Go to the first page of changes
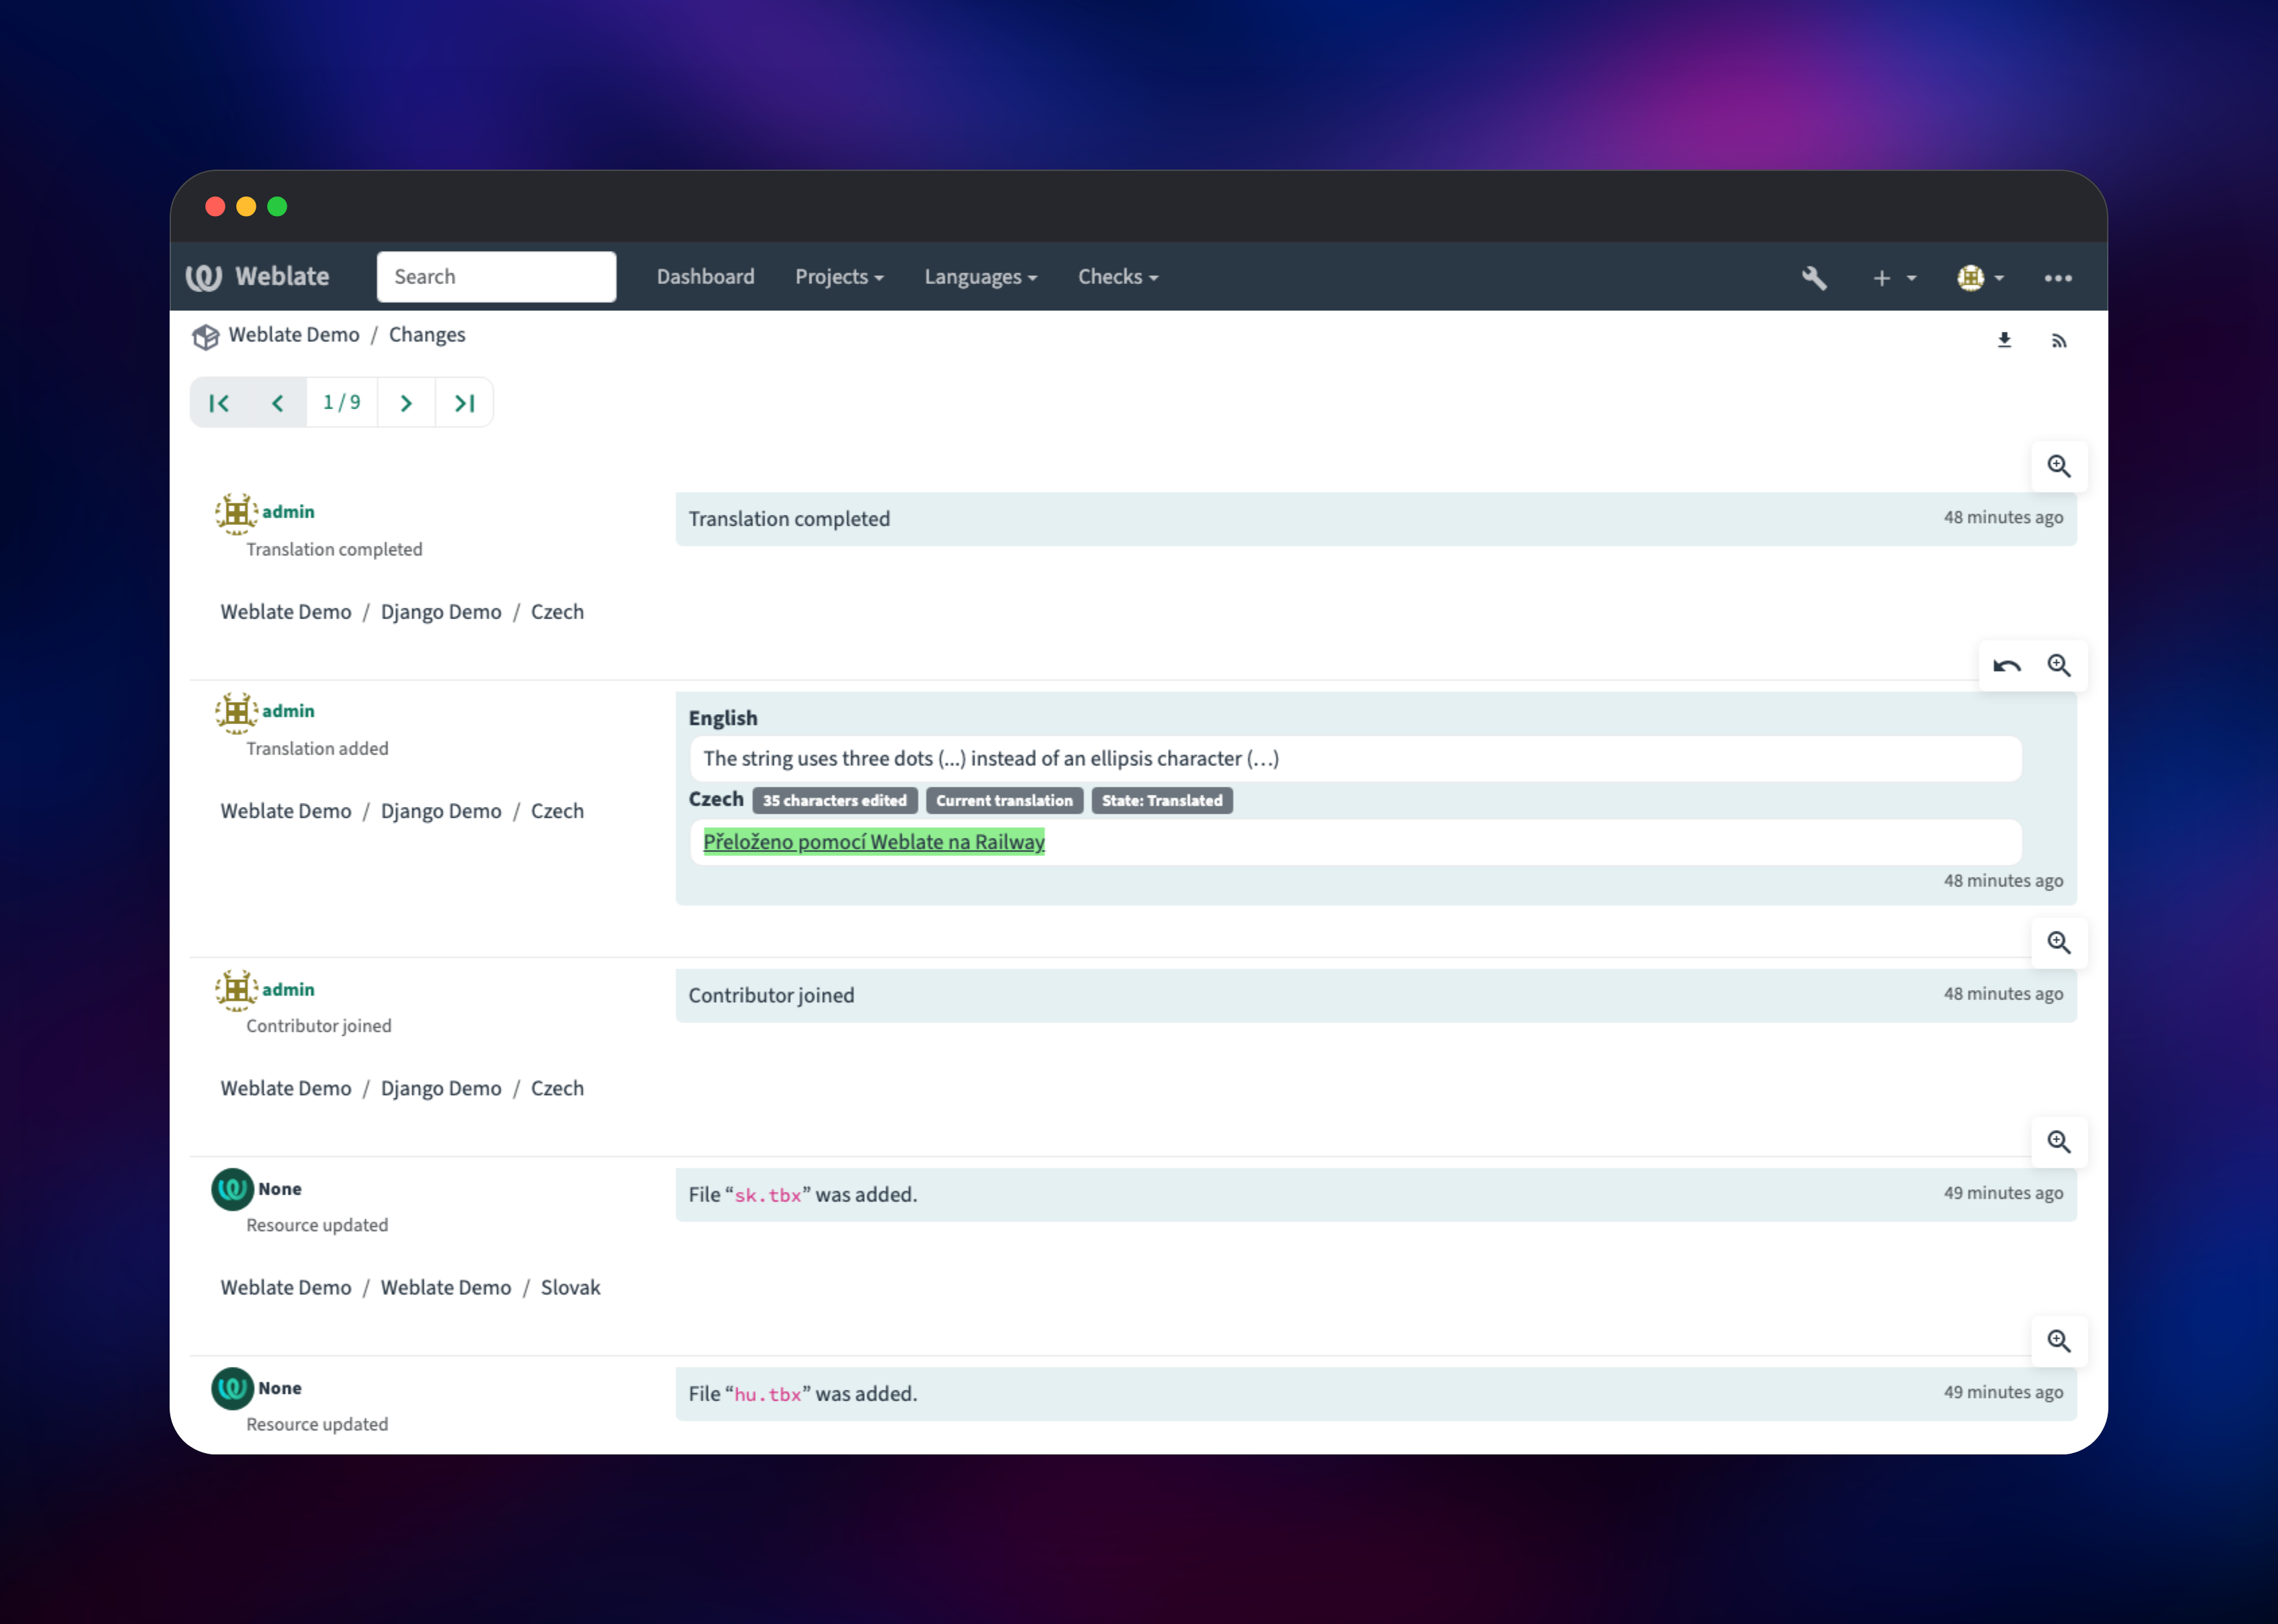 pos(219,403)
